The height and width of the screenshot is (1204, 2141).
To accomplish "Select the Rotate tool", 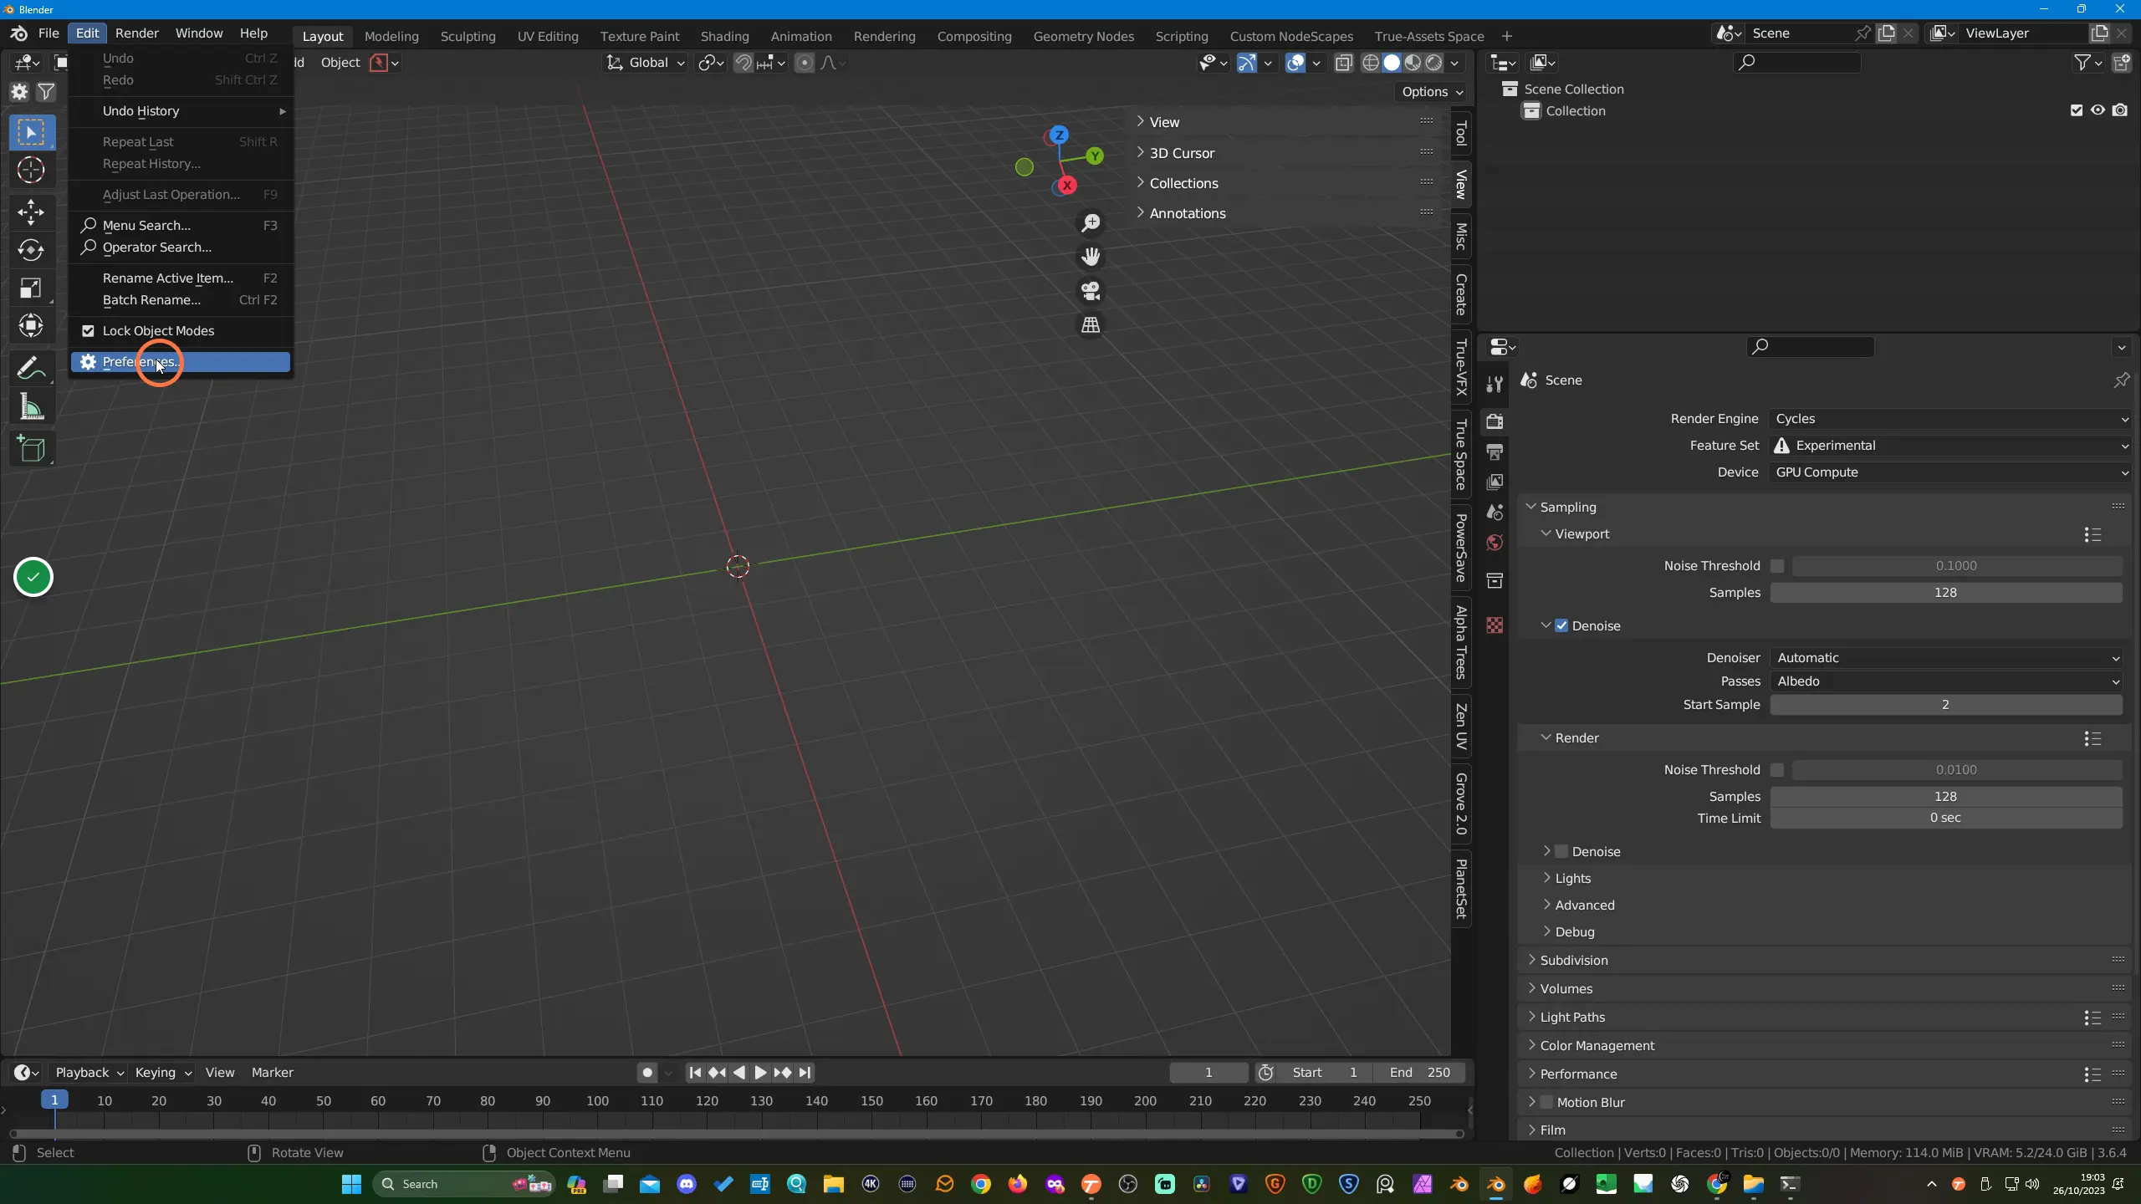I will pyautogui.click(x=31, y=250).
